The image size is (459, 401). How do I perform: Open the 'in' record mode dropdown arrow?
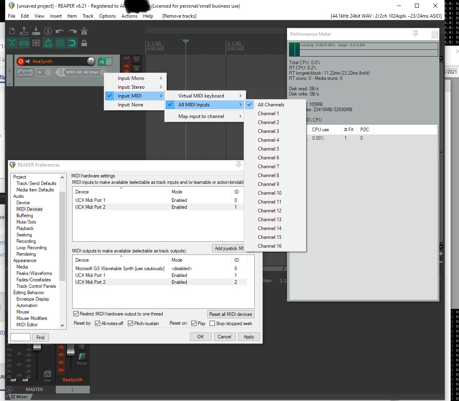coord(48,72)
